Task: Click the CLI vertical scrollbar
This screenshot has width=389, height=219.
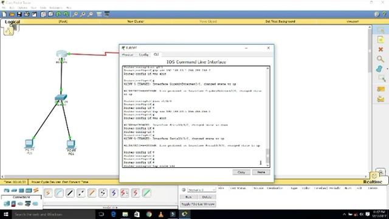Action: [x=267, y=117]
